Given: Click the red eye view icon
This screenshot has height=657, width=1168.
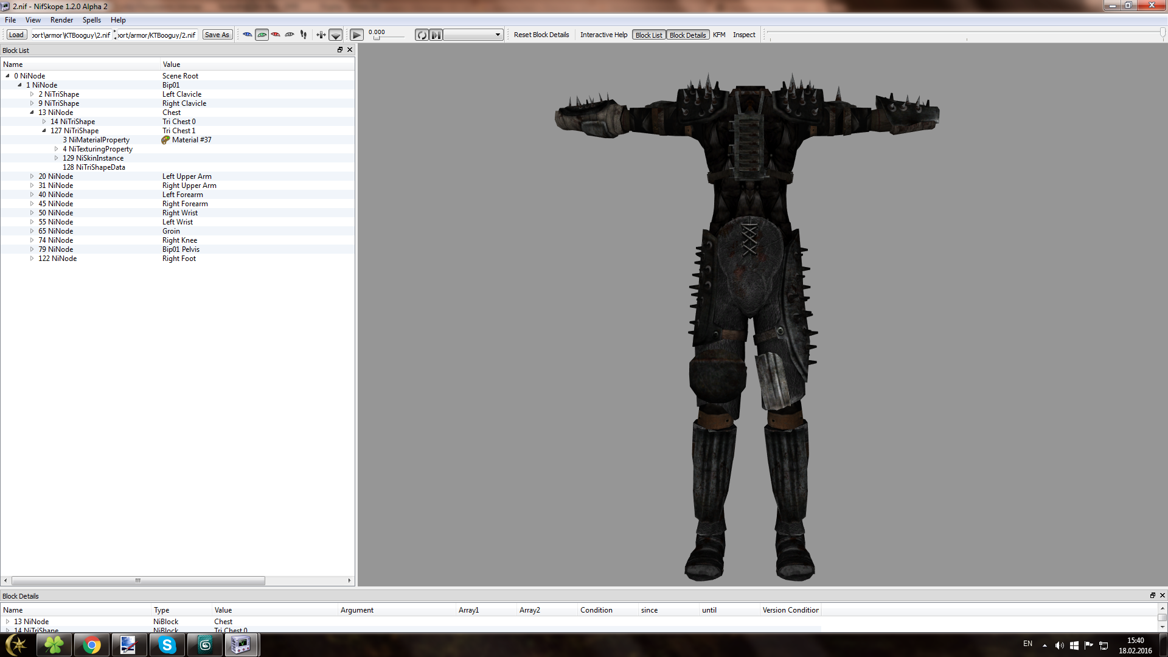Looking at the screenshot, I should (x=276, y=35).
